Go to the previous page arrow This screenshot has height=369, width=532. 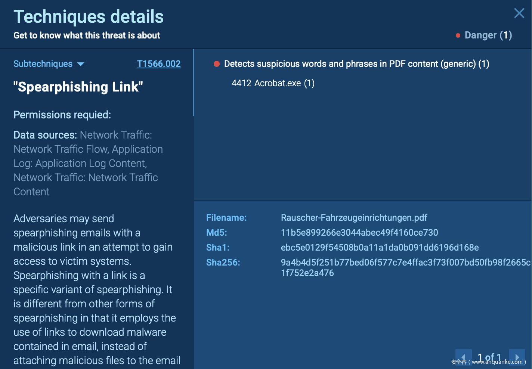pyautogui.click(x=463, y=357)
